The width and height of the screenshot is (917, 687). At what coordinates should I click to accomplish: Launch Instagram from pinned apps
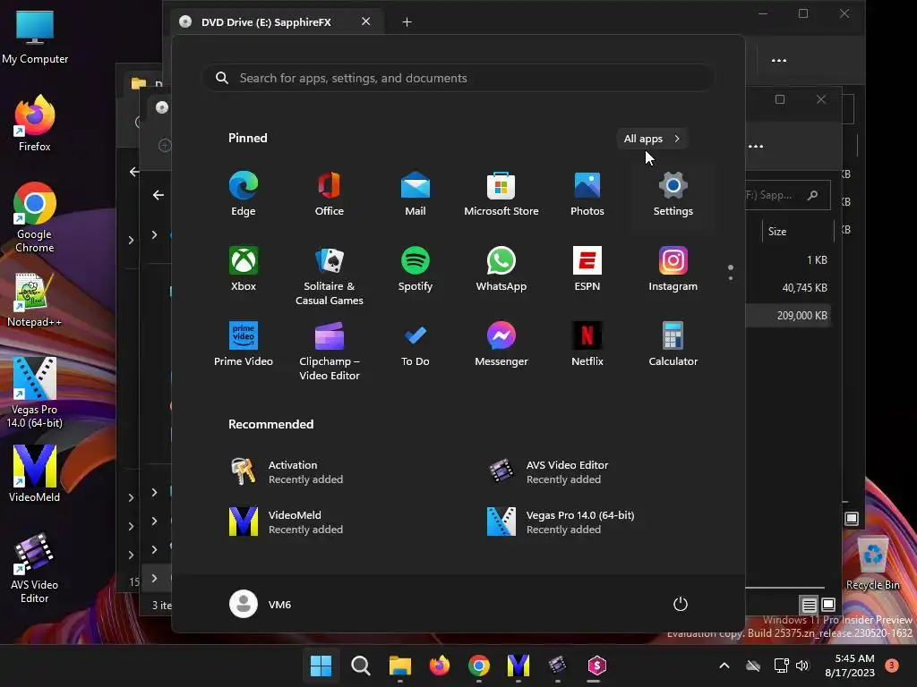tap(673, 269)
